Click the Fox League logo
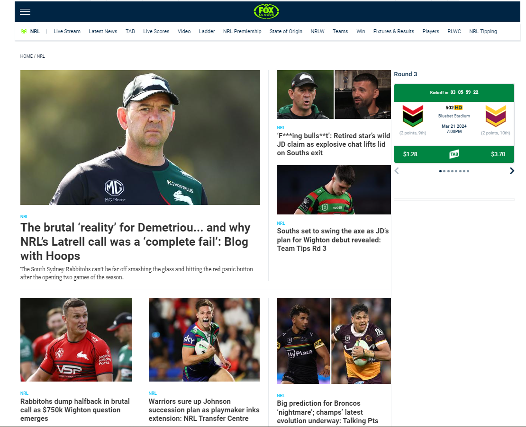526x427 pixels. pyautogui.click(x=266, y=11)
